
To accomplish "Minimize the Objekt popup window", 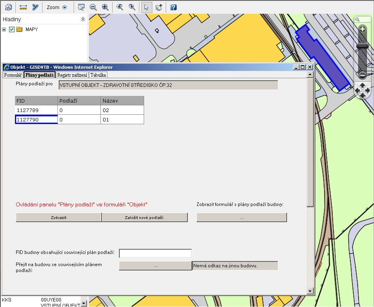I will coord(296,67).
